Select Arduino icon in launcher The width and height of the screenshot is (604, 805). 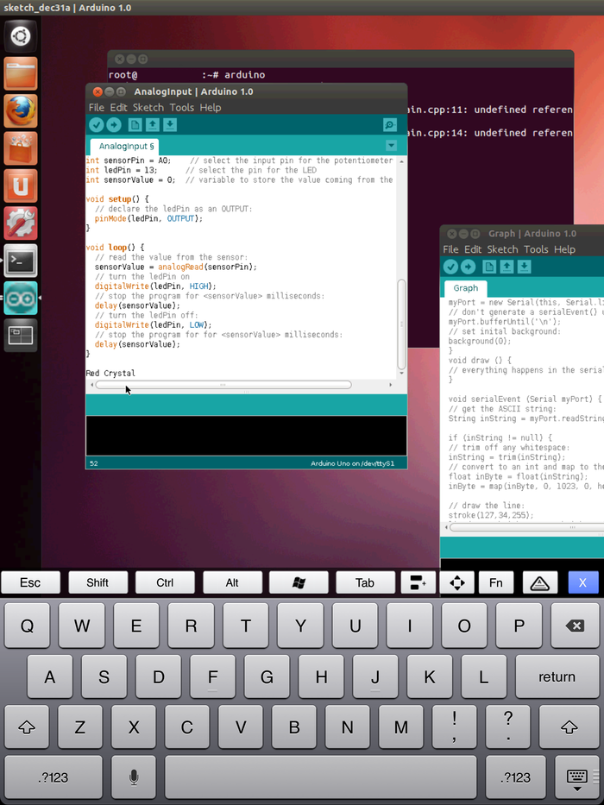(21, 298)
